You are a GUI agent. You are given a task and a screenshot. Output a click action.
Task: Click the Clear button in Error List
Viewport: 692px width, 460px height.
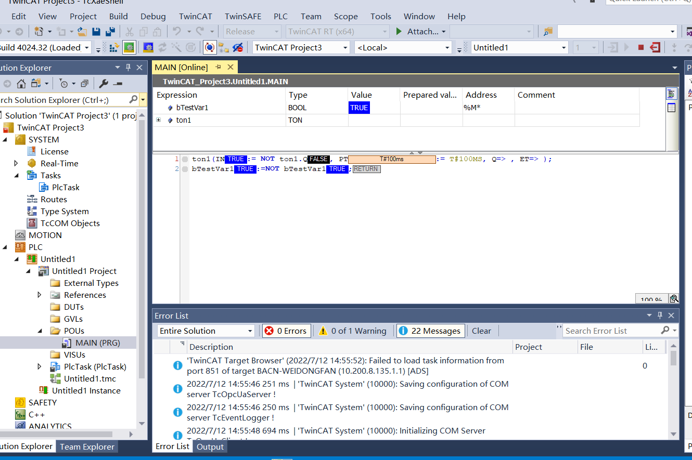pos(481,331)
